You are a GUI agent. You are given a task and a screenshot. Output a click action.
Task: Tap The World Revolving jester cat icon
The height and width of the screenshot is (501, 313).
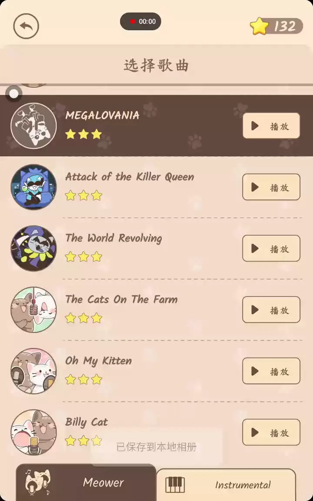(33, 248)
